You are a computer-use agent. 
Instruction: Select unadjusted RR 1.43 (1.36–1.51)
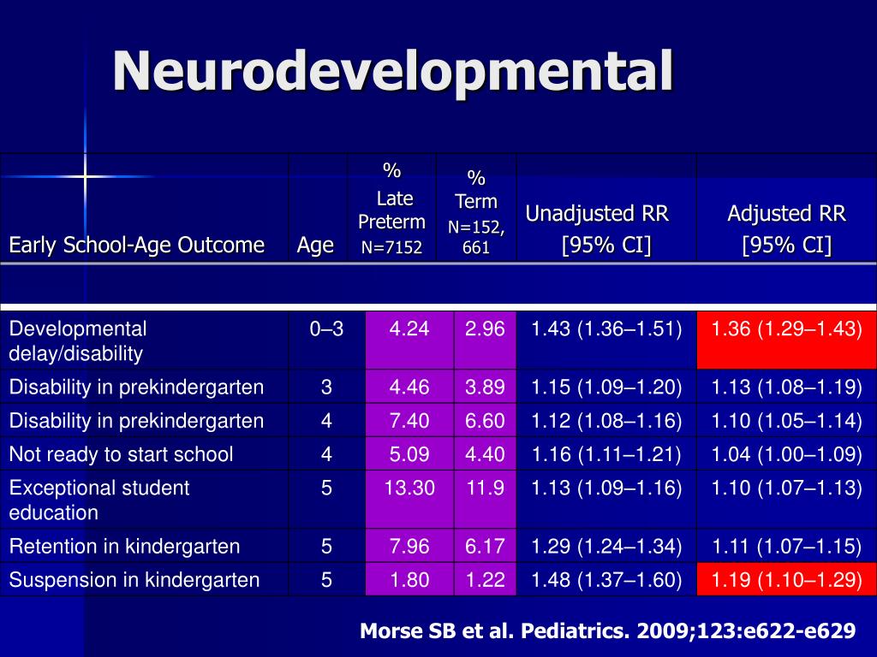click(x=606, y=328)
